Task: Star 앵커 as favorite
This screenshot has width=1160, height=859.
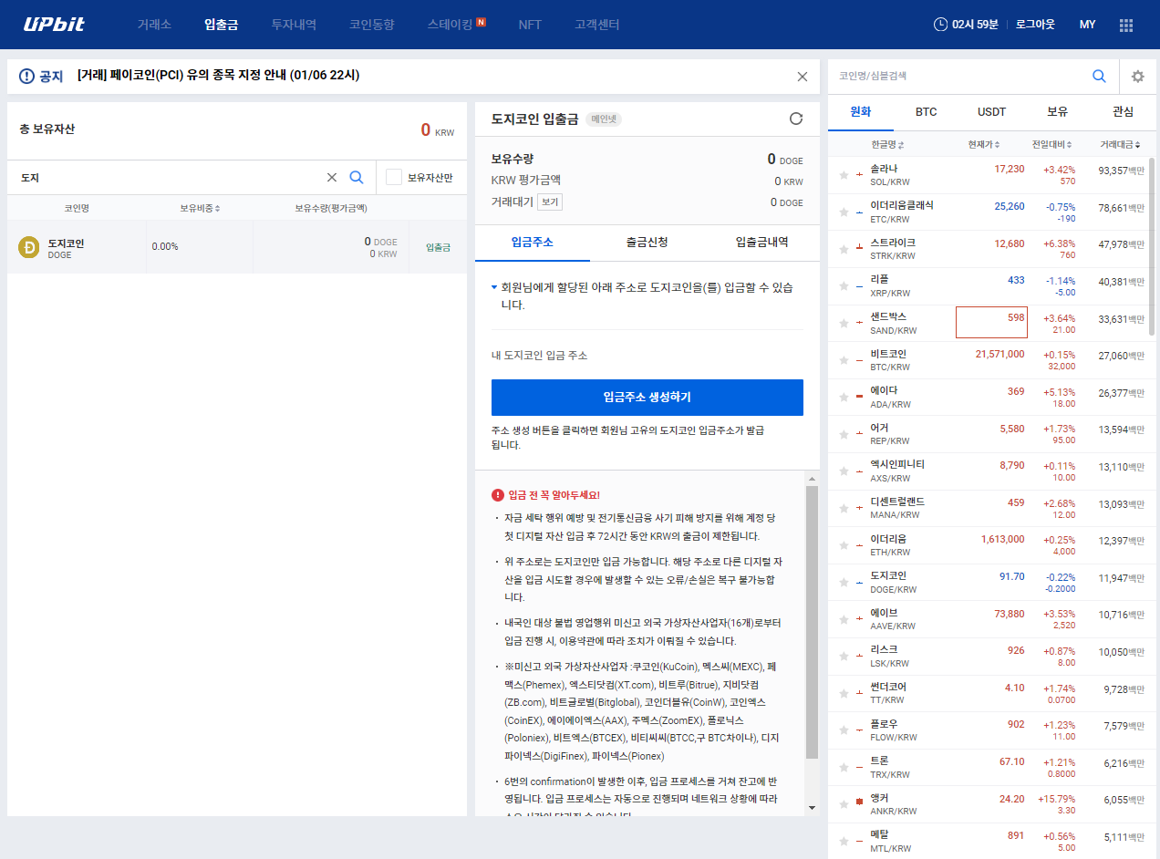Action: click(x=844, y=804)
